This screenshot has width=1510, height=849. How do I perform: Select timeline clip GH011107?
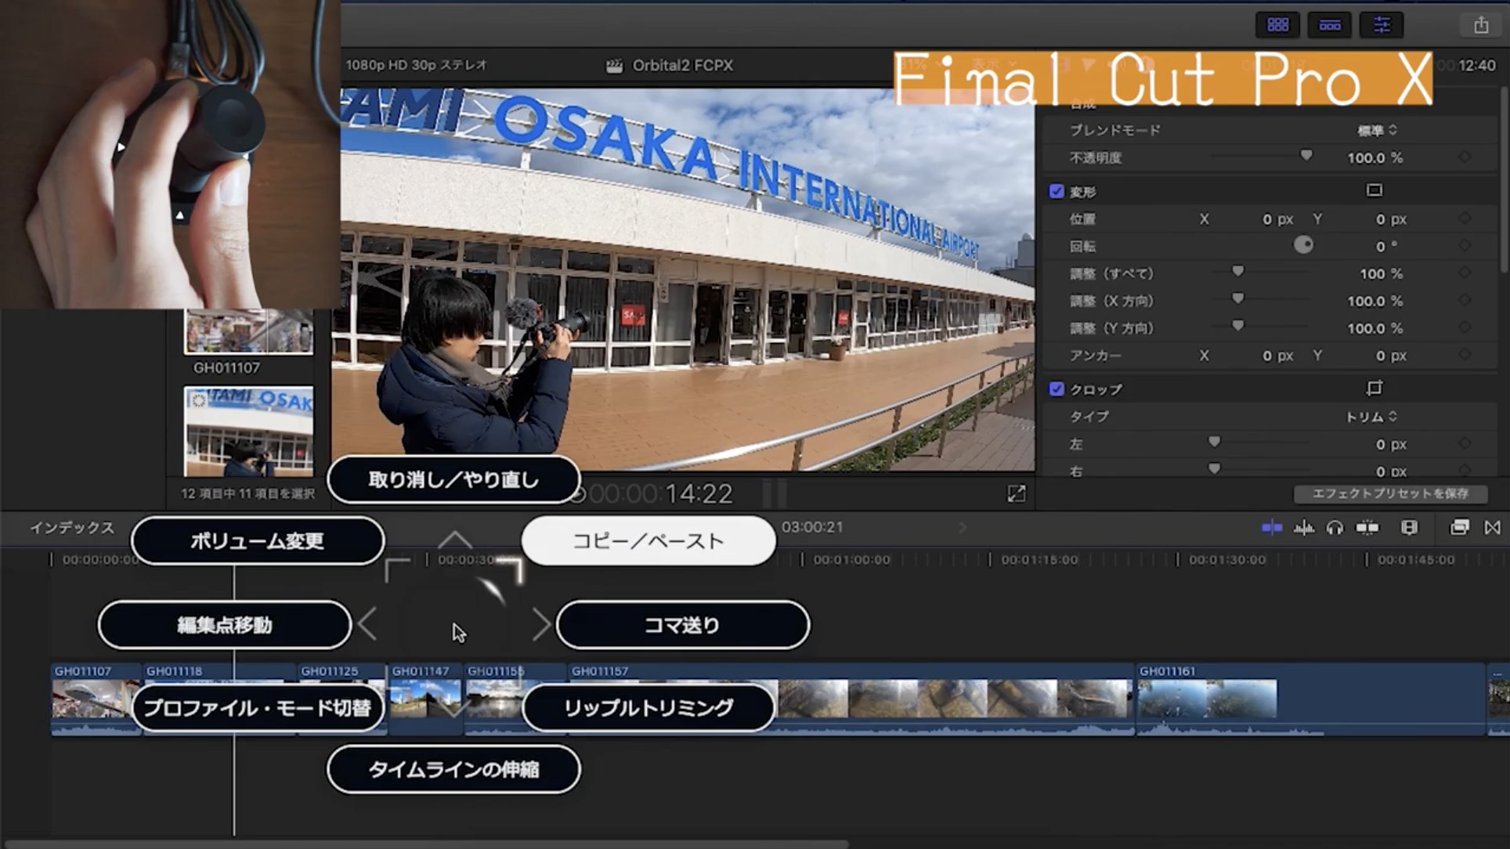96,699
